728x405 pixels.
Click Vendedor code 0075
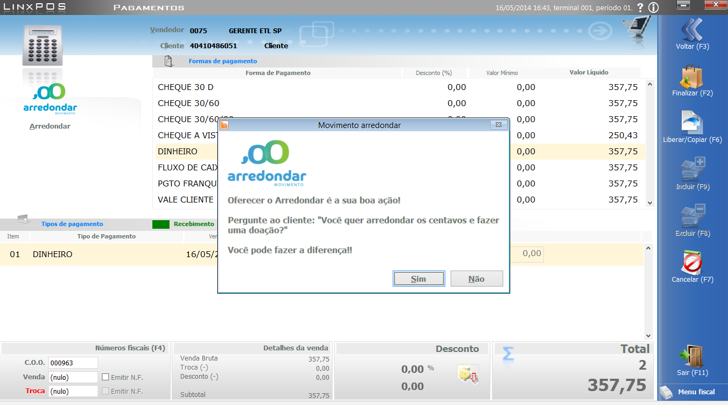198,31
